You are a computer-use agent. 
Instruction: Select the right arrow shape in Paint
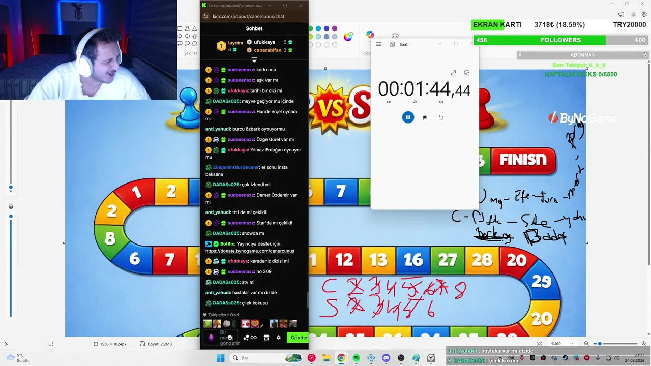click(180, 36)
